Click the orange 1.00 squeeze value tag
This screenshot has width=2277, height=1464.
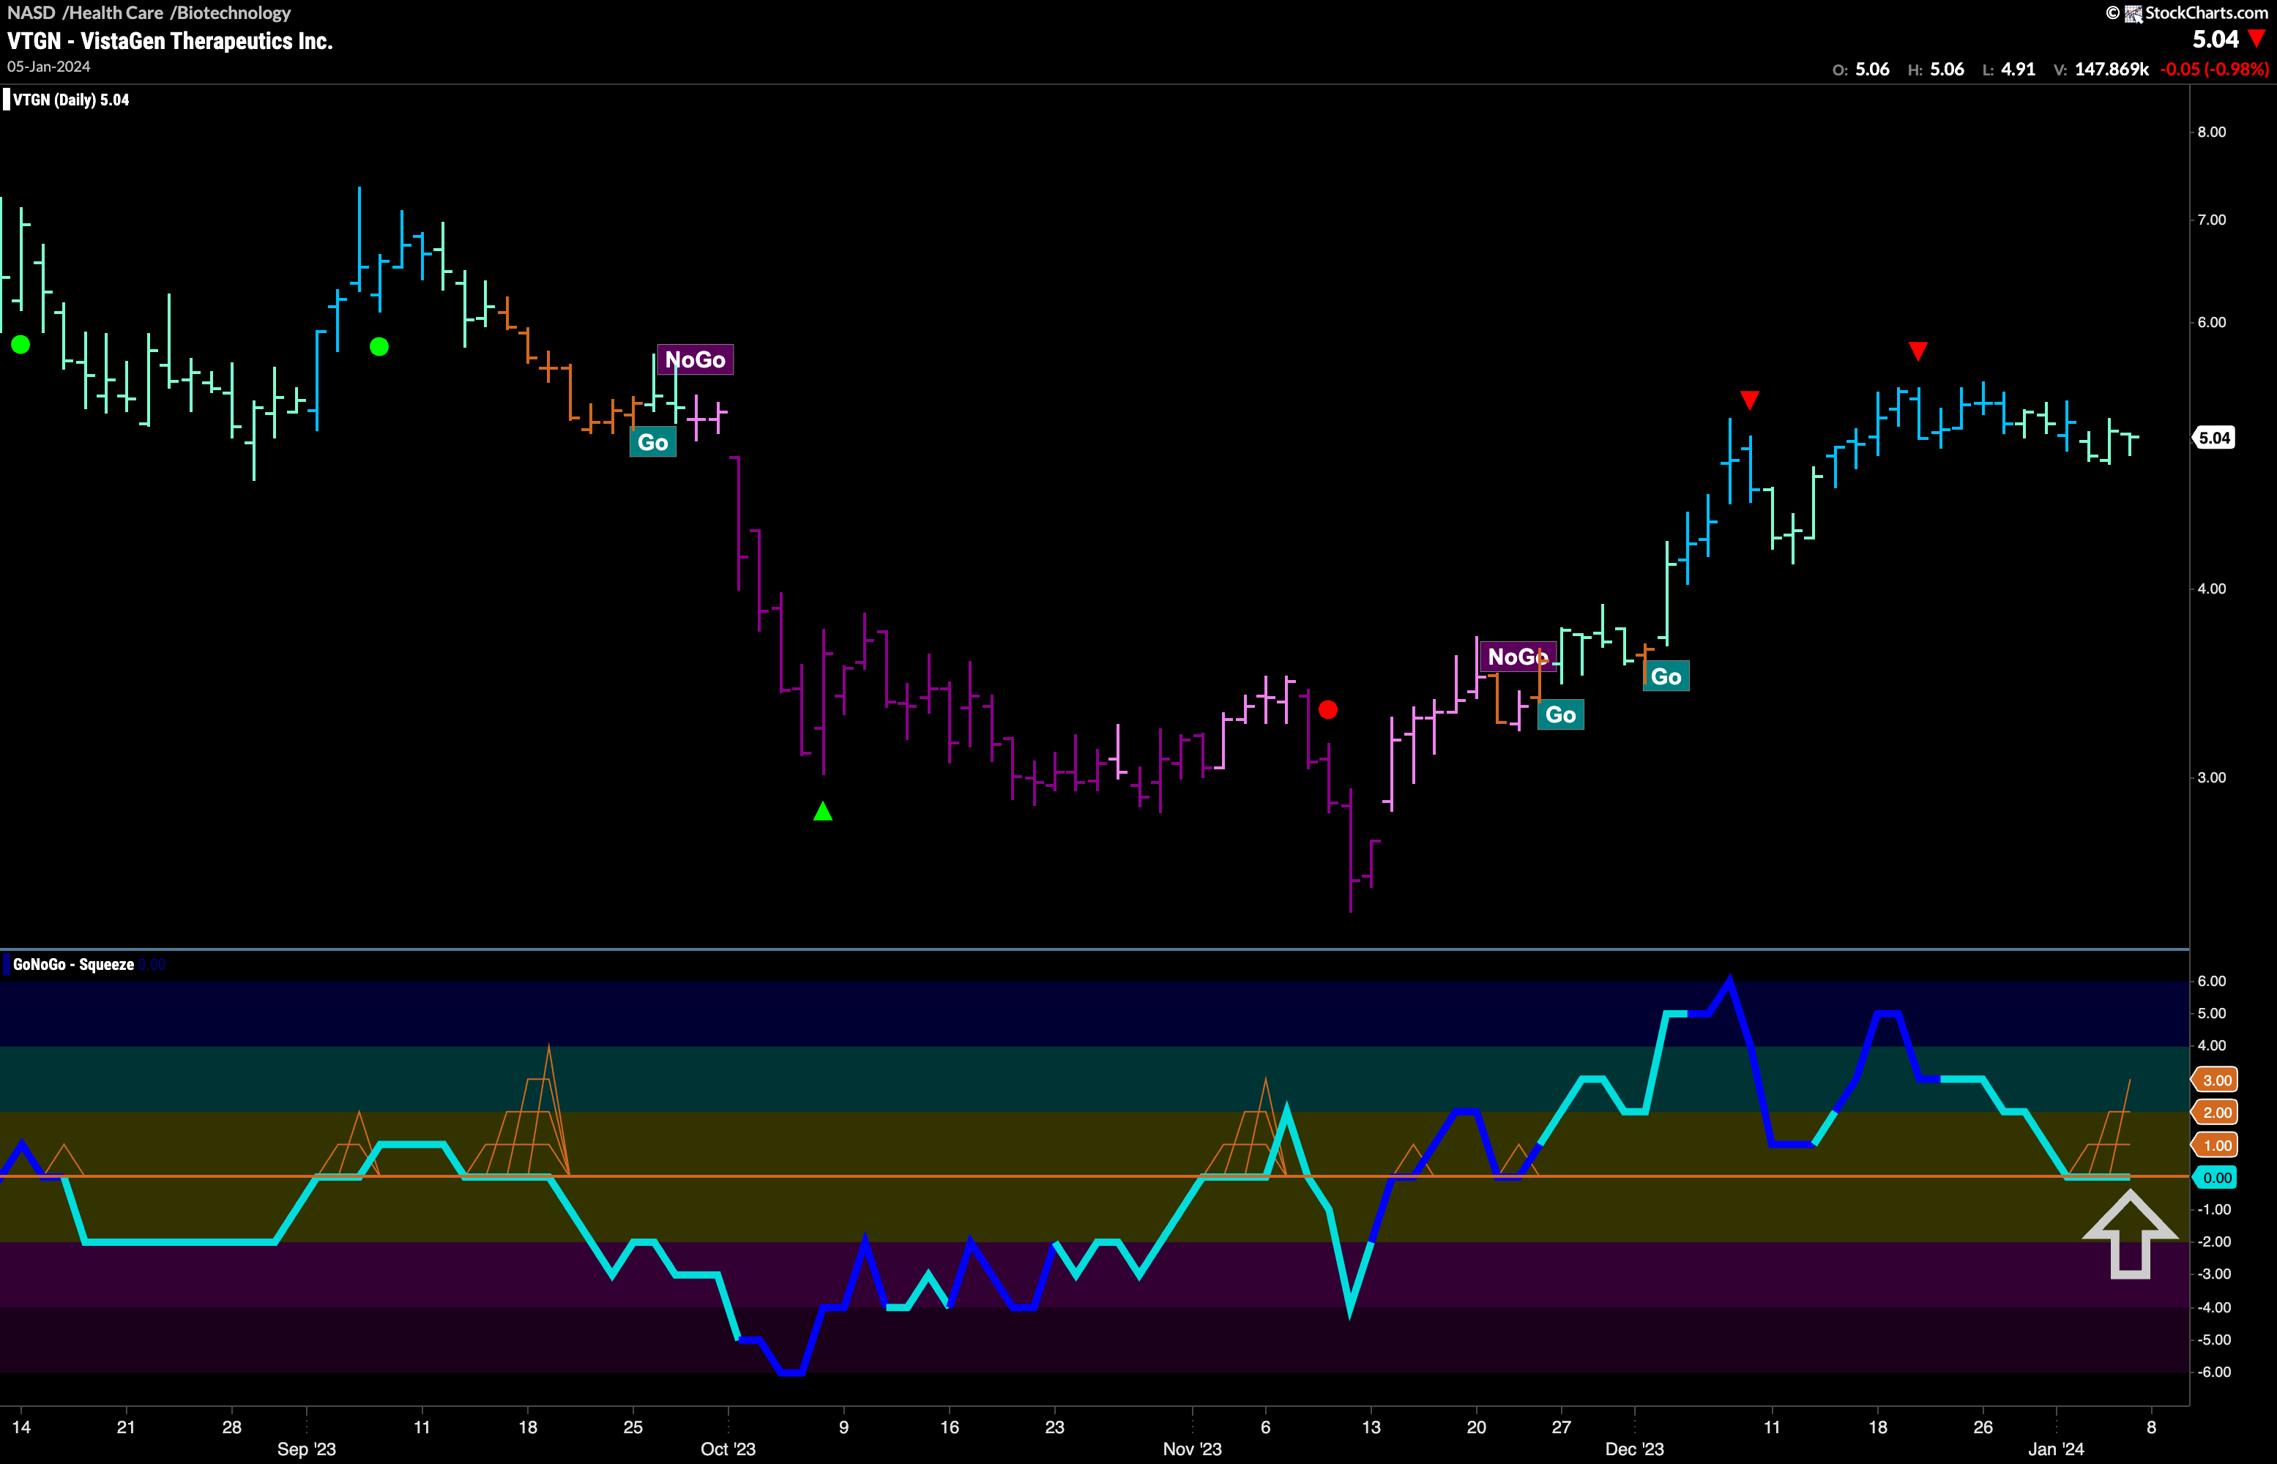(x=2214, y=1146)
